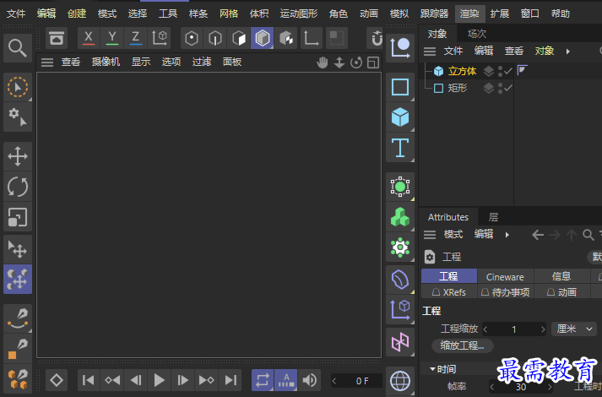Switch to the 场次 tab
Image resolution: width=602 pixels, height=397 pixels.
point(477,34)
